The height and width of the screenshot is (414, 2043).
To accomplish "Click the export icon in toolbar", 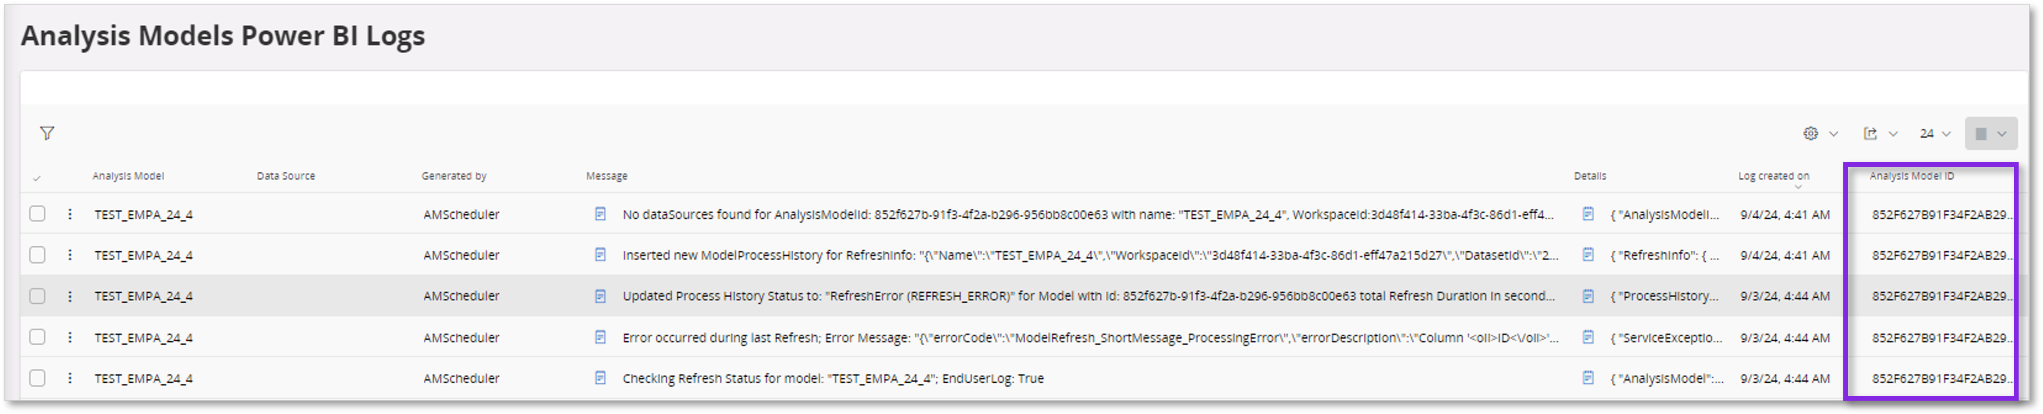I will click(1870, 134).
